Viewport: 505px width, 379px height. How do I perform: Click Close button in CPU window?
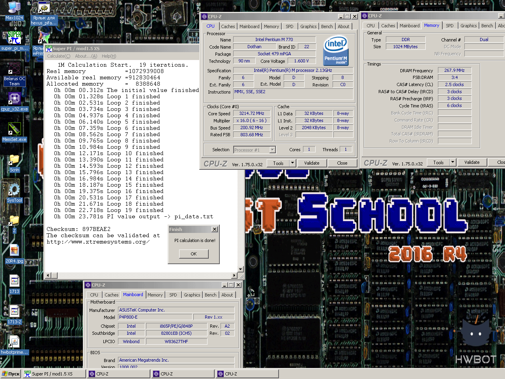point(342,163)
